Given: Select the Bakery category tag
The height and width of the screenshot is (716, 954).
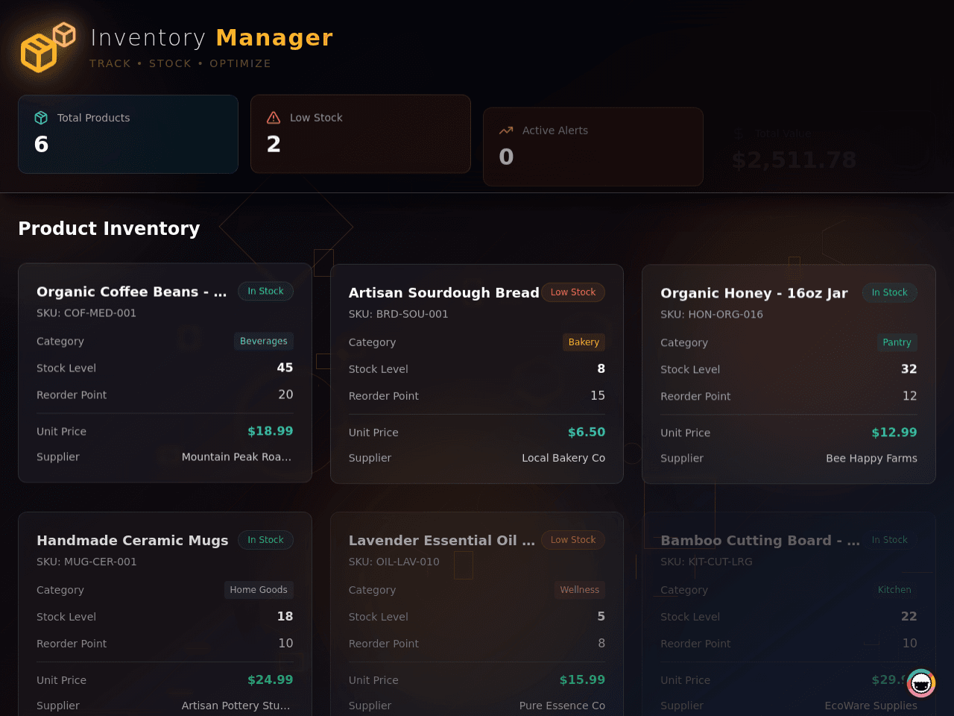Looking at the screenshot, I should pyautogui.click(x=584, y=342).
